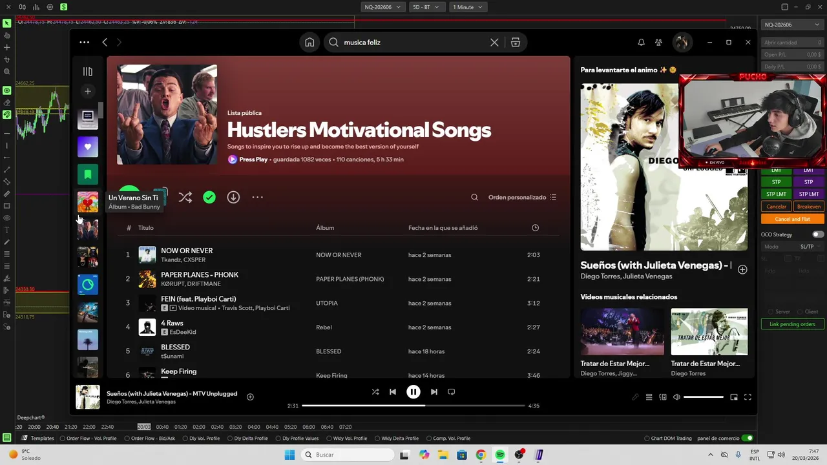Screen dimensions: 827x465
Task: Open the 5D - BT range dropdown
Action: (426, 7)
